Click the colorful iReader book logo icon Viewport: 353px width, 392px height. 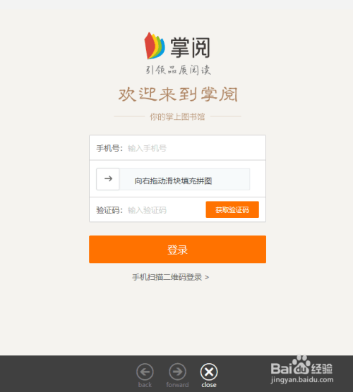[x=155, y=46]
